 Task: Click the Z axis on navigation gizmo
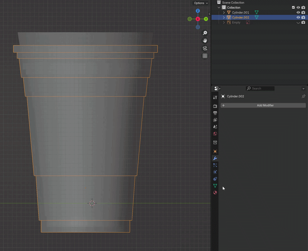pyautogui.click(x=198, y=11)
